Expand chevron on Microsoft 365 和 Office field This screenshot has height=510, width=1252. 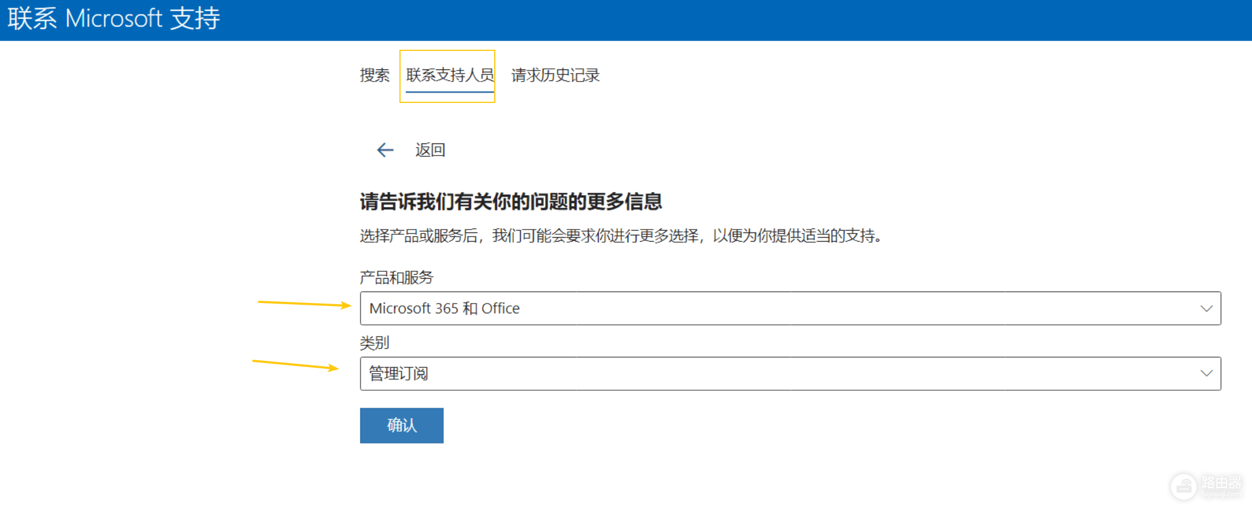click(x=1206, y=309)
